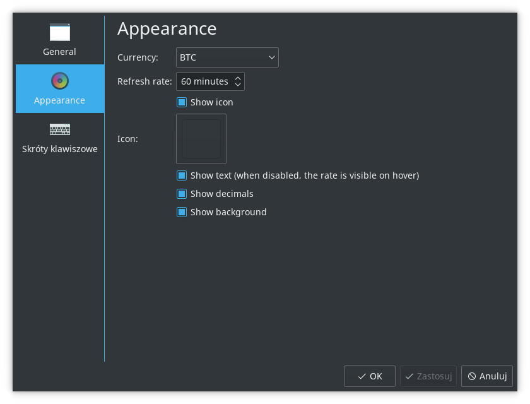The width and height of the screenshot is (530, 404).
Task: Uncheck Show decimals option
Action: (182, 194)
